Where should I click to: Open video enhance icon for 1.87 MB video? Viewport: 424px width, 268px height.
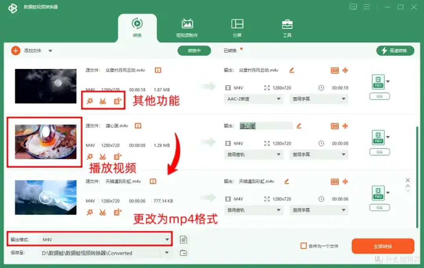coord(117,101)
